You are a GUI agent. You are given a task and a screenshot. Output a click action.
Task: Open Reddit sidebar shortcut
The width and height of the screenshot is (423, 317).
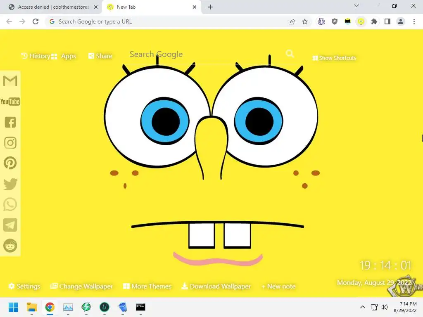click(x=10, y=246)
